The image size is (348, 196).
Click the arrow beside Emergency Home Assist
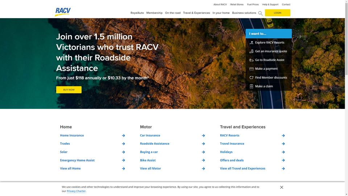coord(123,160)
